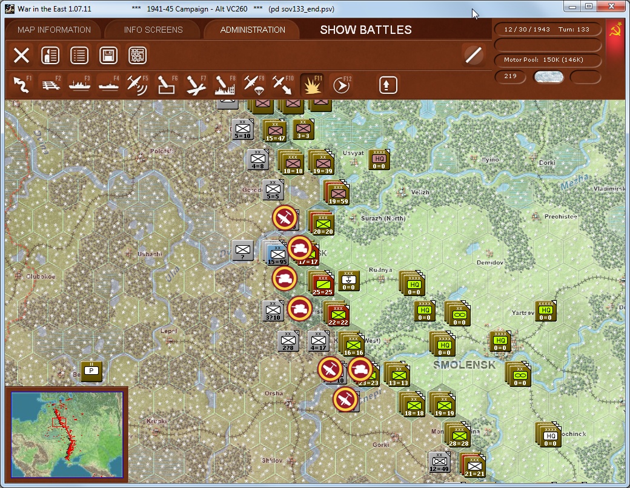Select the air battle marker near Dnepr
Viewport: 630px width, 488px height.
click(345, 399)
